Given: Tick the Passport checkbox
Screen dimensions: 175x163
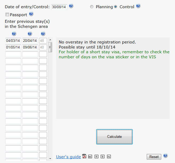Looking at the screenshot, I should coord(7,14).
